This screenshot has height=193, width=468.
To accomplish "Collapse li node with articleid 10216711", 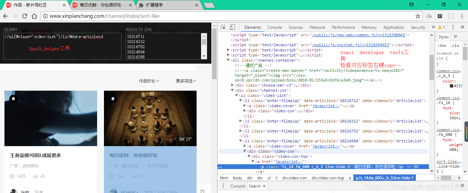I will click(241, 101).
